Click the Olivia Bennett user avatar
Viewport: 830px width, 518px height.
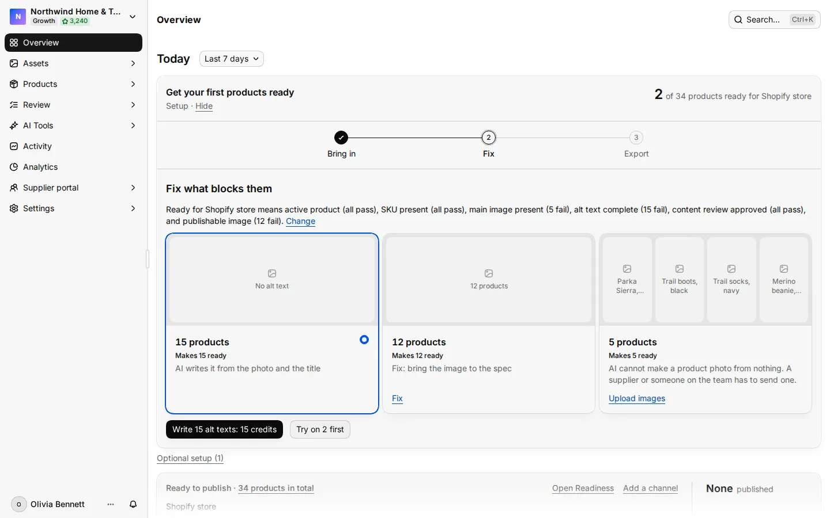click(19, 504)
